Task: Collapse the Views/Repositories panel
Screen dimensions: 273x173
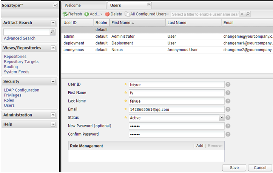Action: click(x=53, y=48)
